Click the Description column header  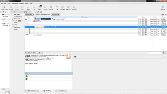click(85, 17)
